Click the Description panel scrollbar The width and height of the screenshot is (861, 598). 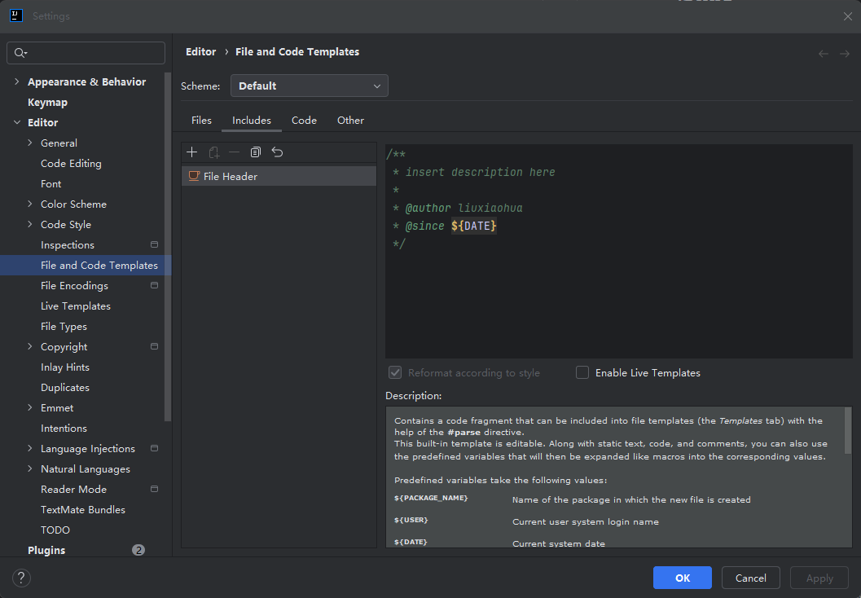[x=848, y=430]
